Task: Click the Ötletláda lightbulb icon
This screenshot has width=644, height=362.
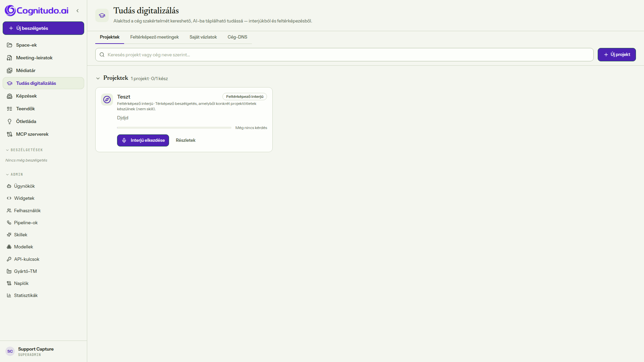Action: click(10, 121)
